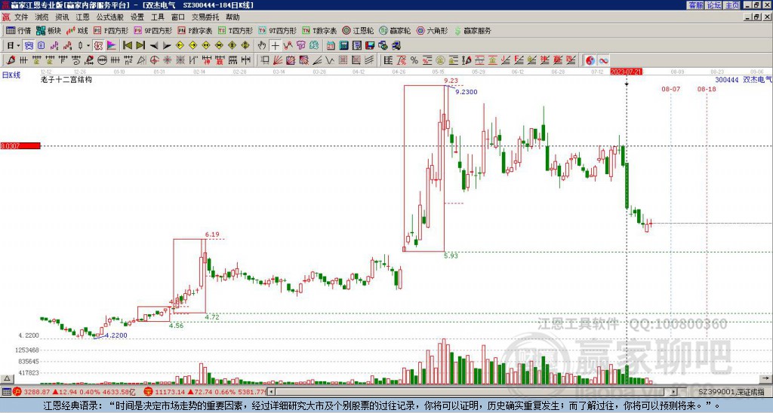773x413 pixels.
Task: Toggle the yin-yang taiji icon
Action: (590, 60)
